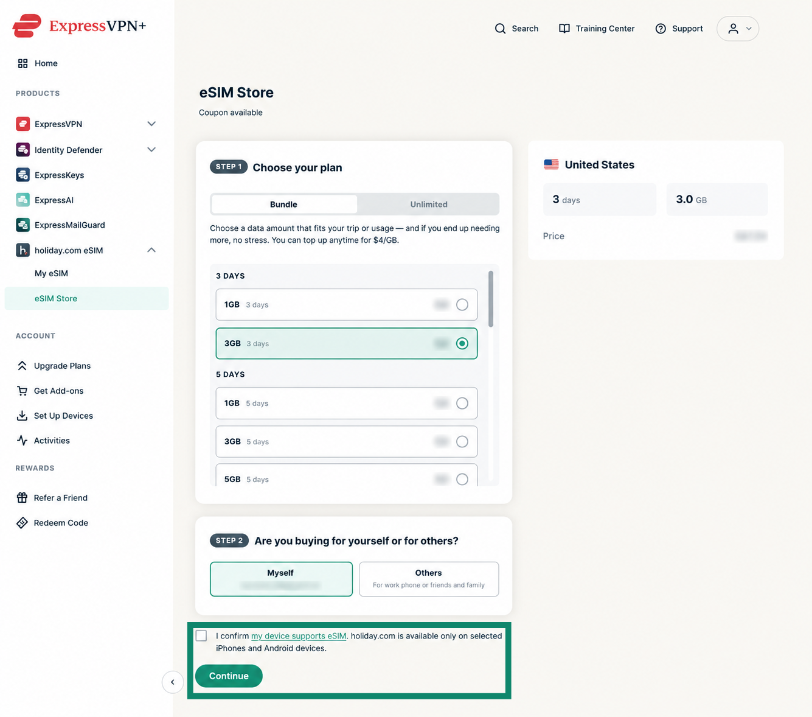Open Refer a Friend
The height and width of the screenshot is (717, 812).
click(61, 498)
